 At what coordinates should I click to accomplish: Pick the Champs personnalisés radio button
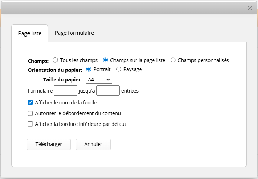[173, 60]
